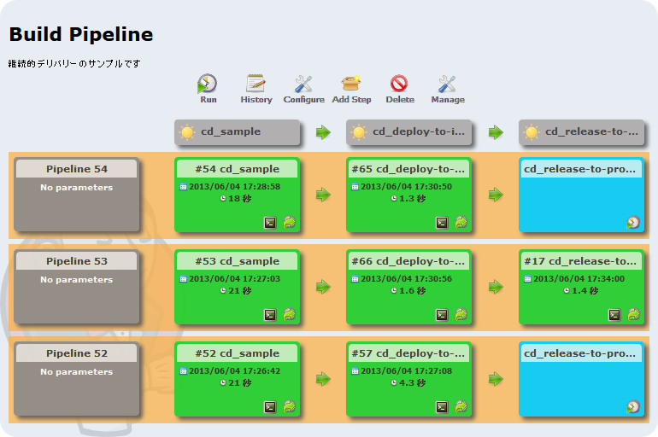Open the build History icon
658x437 pixels.
(256, 84)
